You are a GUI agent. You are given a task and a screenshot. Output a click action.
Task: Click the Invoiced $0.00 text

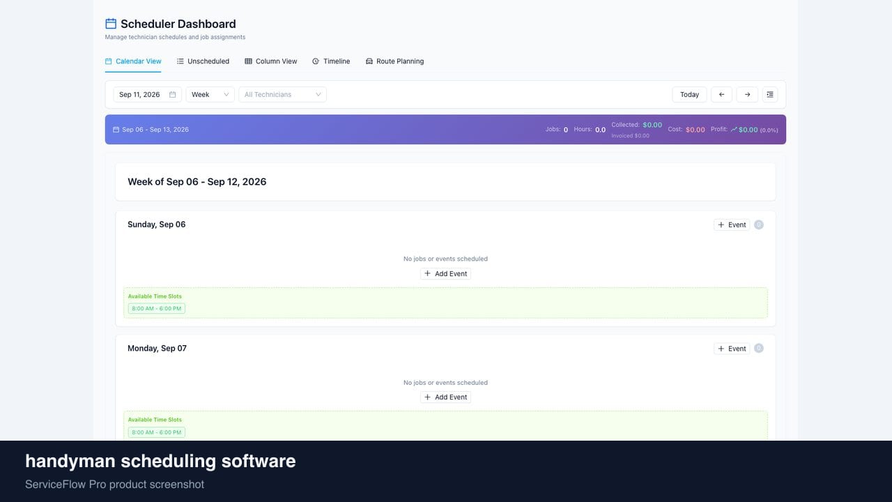point(631,136)
